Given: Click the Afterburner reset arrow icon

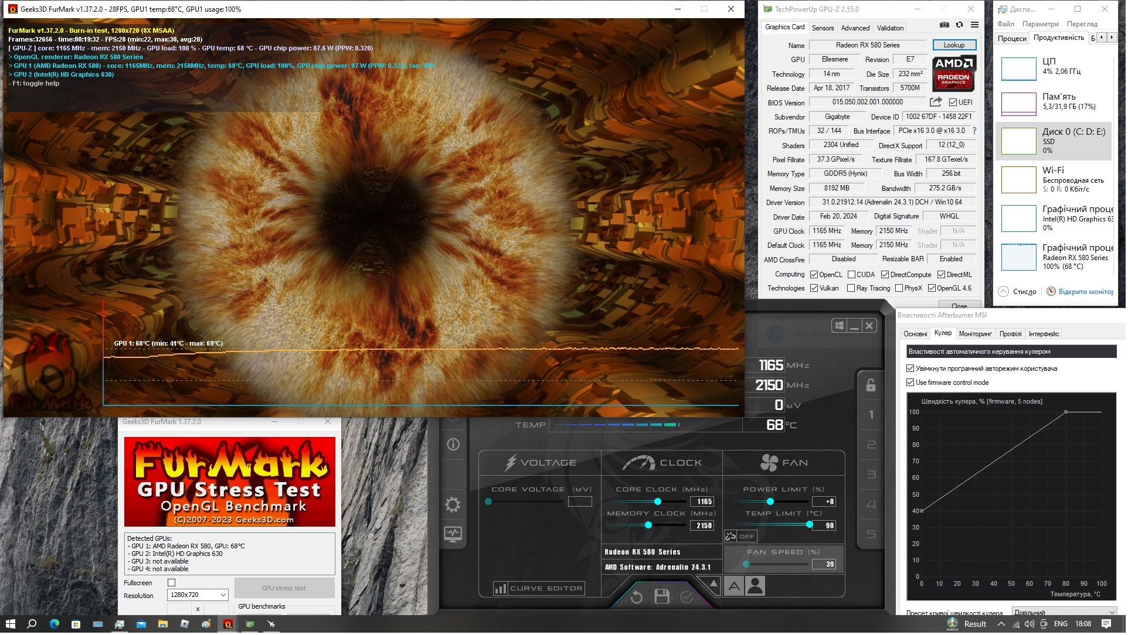Looking at the screenshot, I should [638, 598].
